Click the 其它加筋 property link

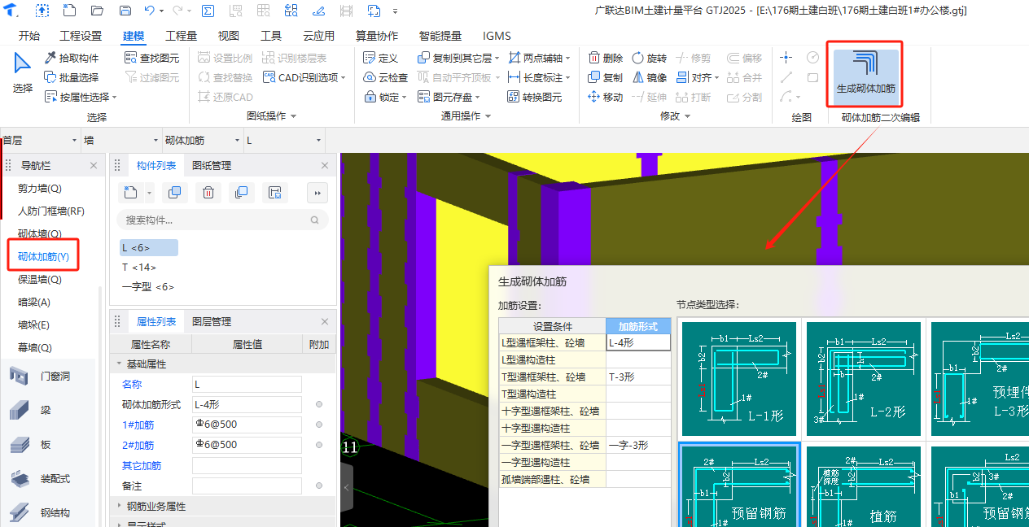point(142,465)
